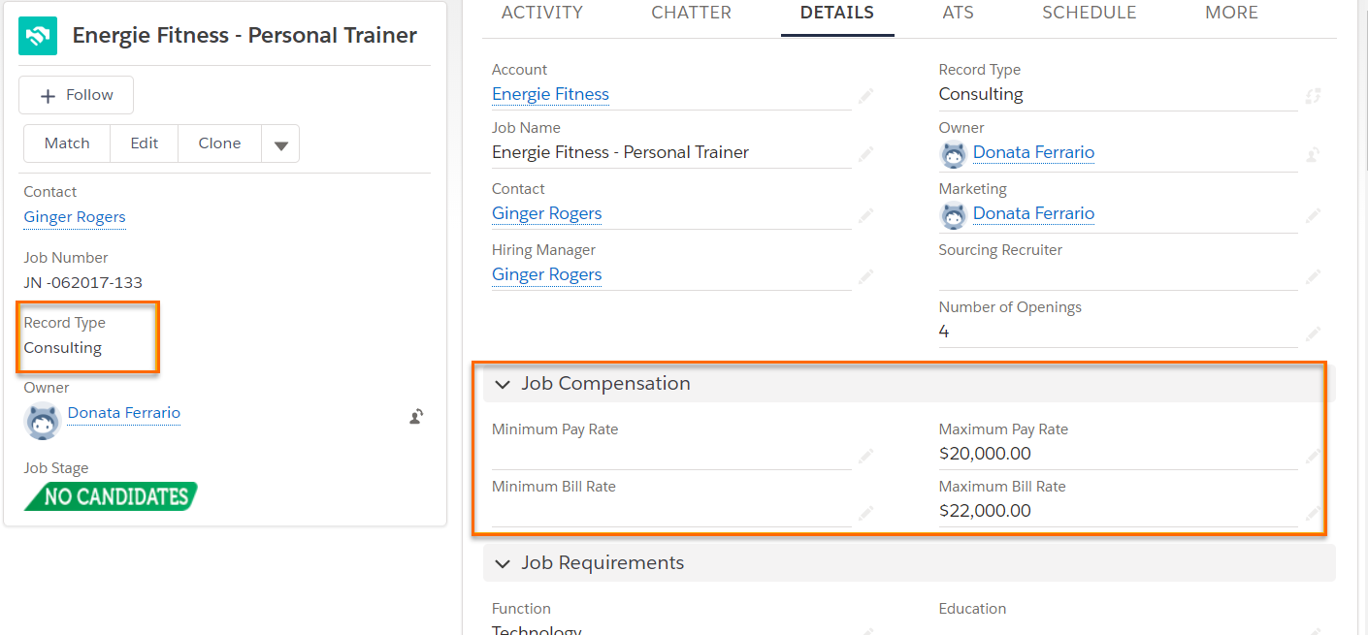Clone the job with the Clone button
The height and width of the screenshot is (635, 1368).
pyautogui.click(x=220, y=143)
